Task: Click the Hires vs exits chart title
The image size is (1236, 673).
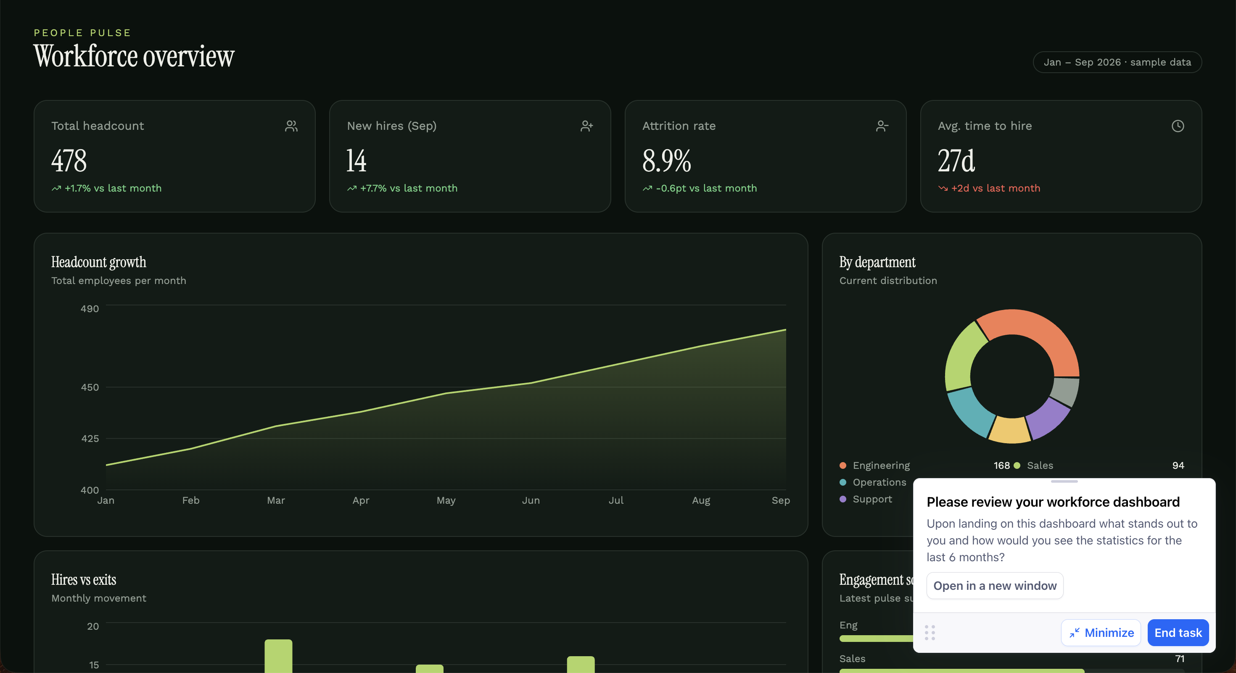Action: [x=84, y=580]
